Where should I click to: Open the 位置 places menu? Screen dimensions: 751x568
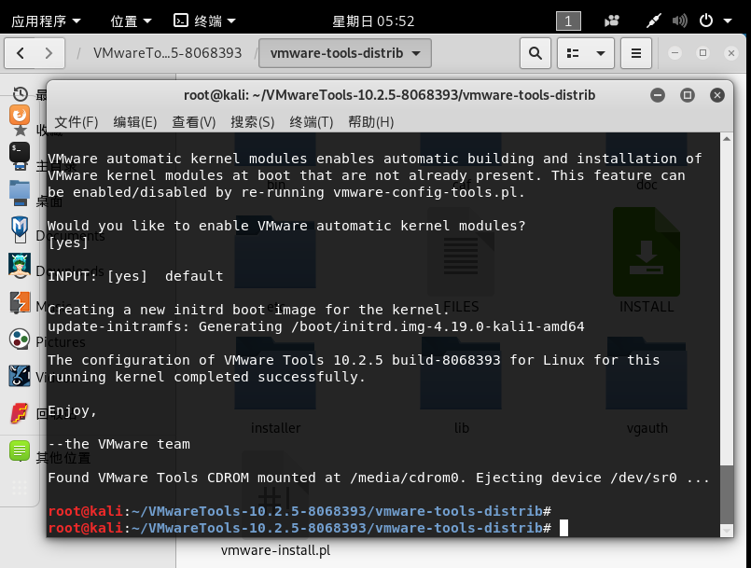[131, 21]
